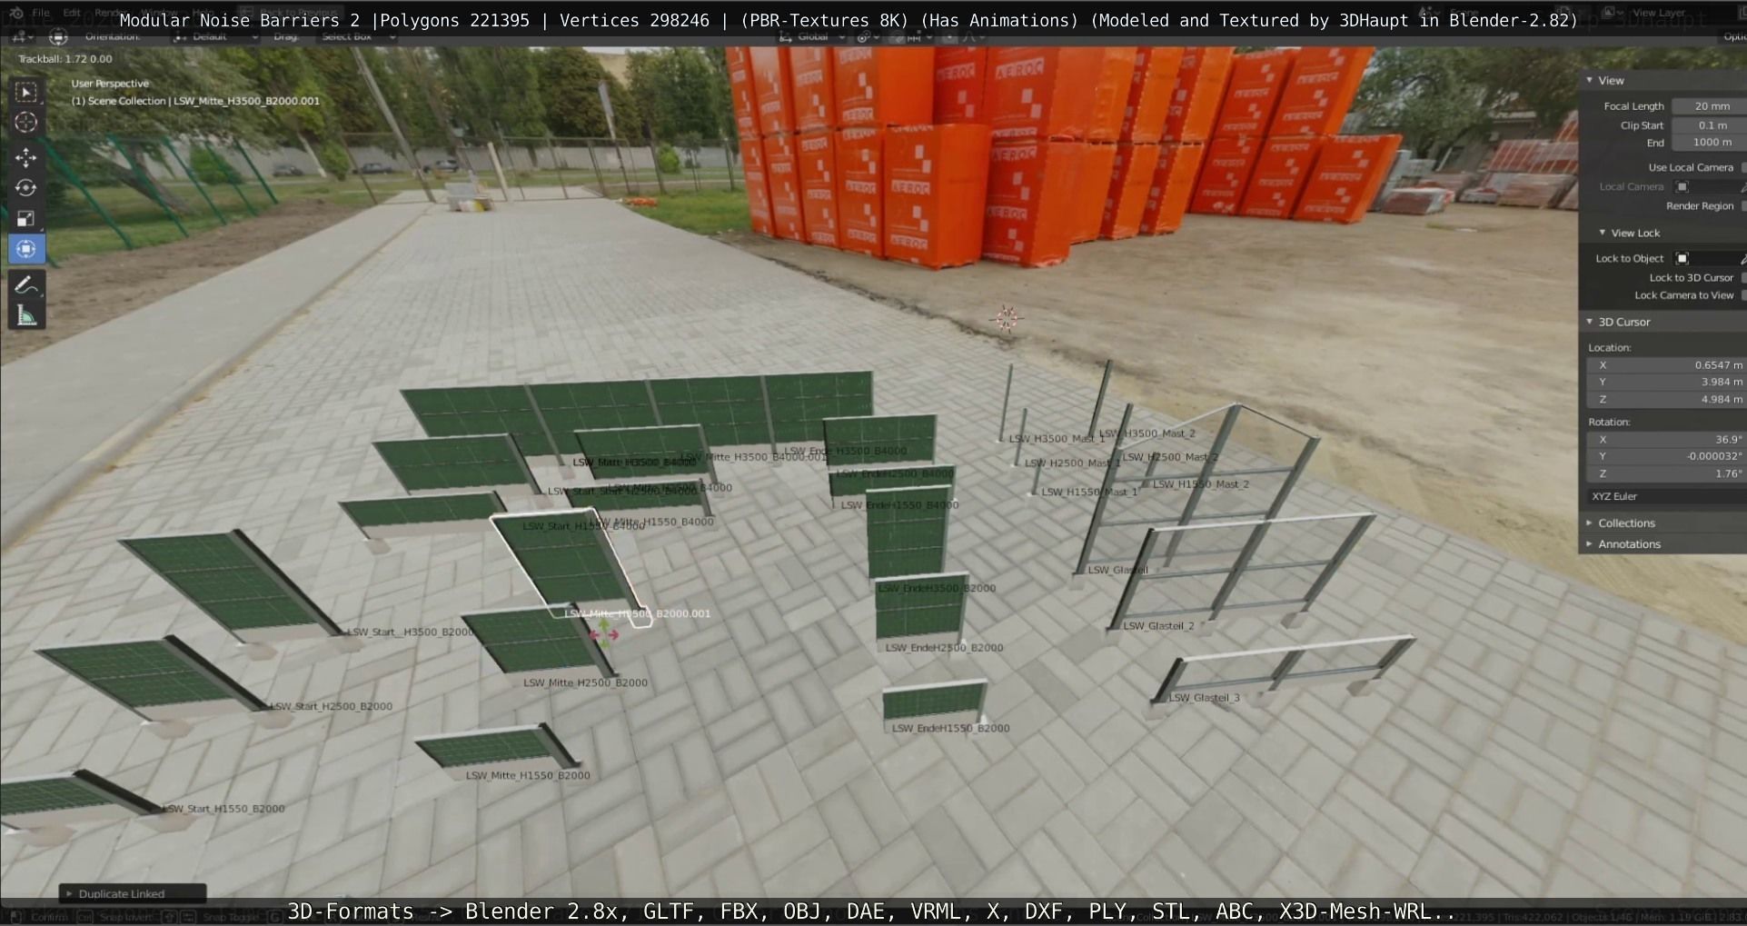
Task: Click the LSW_EndeH2500_B2000 label
Action: pyautogui.click(x=944, y=649)
